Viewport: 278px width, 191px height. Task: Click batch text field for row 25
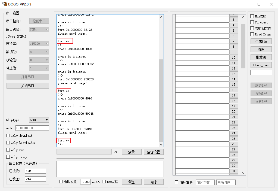point(202,138)
